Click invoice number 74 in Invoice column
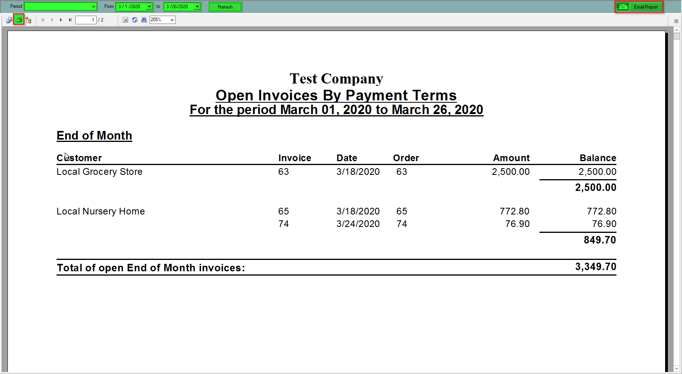The image size is (682, 374). coord(283,224)
